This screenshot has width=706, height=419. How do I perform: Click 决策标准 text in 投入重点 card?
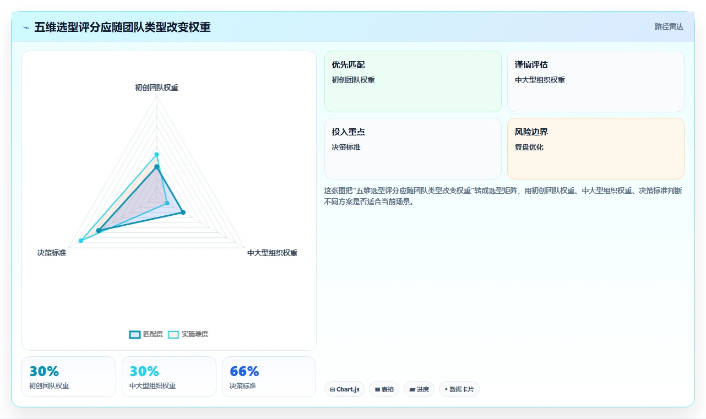coord(346,147)
